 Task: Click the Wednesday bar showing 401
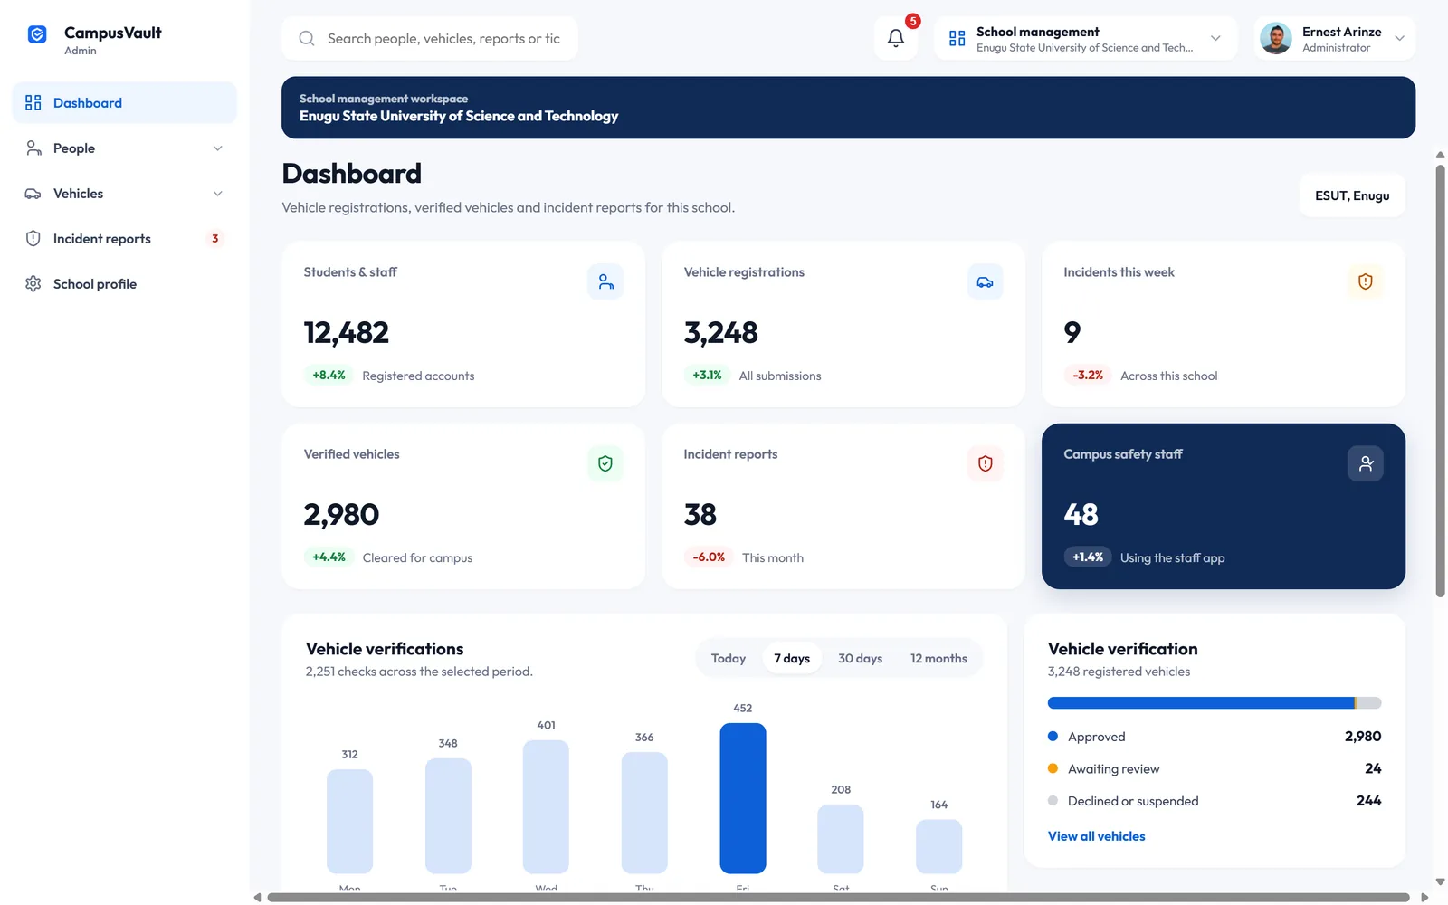[546, 807]
